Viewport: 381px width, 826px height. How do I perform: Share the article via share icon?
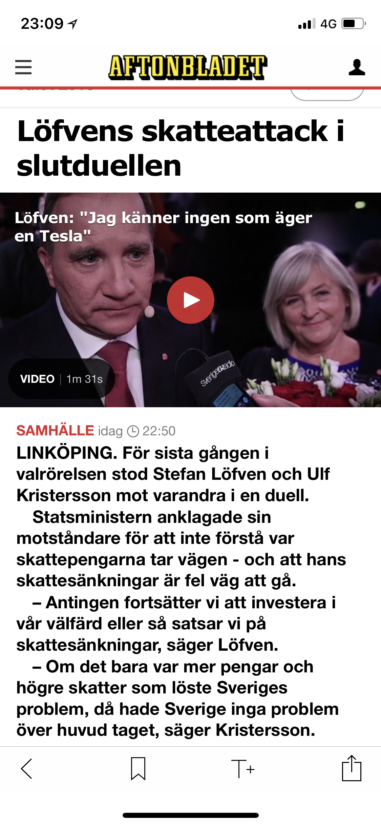pos(352,768)
